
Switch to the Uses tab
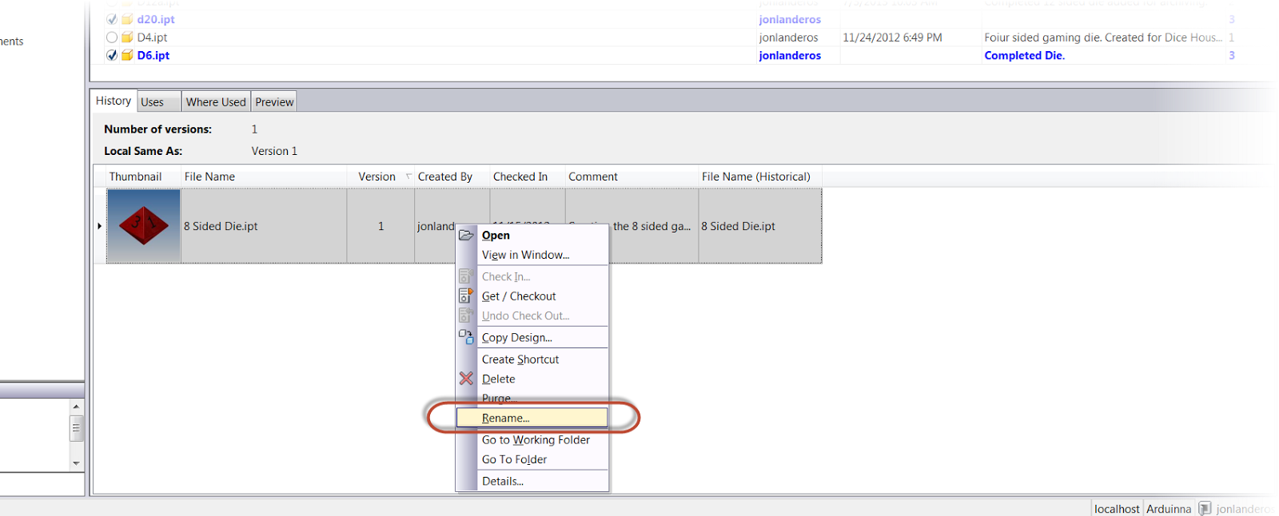point(159,101)
